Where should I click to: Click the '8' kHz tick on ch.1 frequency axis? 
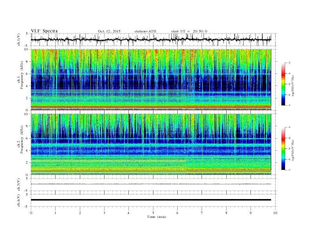[x=27, y=62]
